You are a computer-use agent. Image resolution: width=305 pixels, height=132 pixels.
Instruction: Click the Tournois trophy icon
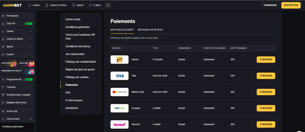tap(3, 87)
